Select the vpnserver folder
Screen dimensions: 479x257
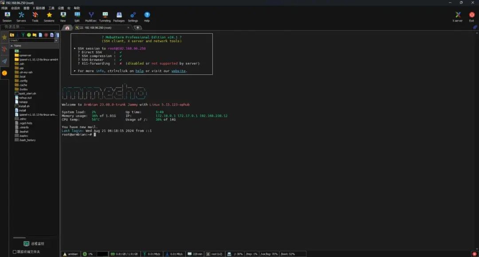click(23, 55)
